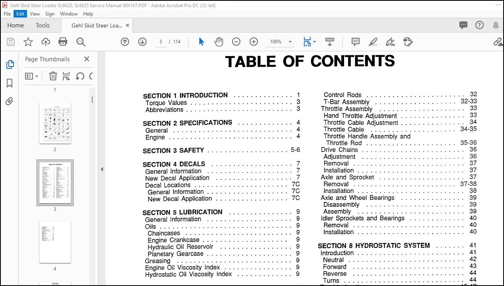The image size is (504, 286).
Task: Click the Save file floppy disk icon
Action: [11, 42]
